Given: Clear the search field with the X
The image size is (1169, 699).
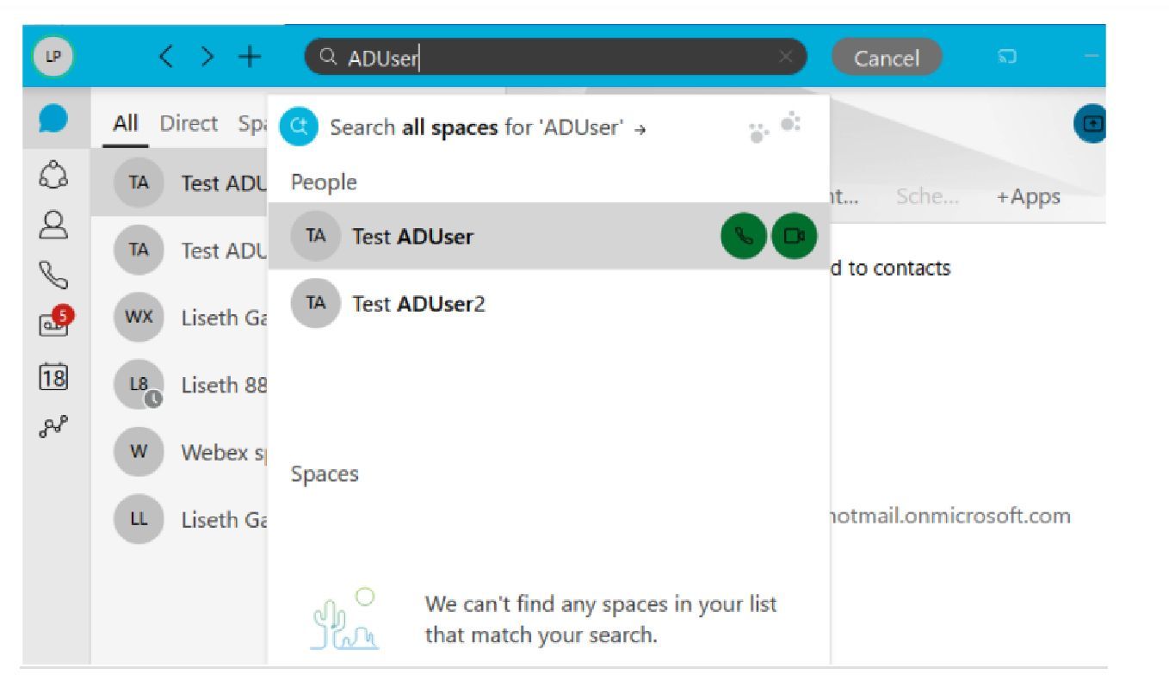Looking at the screenshot, I should pos(786,57).
